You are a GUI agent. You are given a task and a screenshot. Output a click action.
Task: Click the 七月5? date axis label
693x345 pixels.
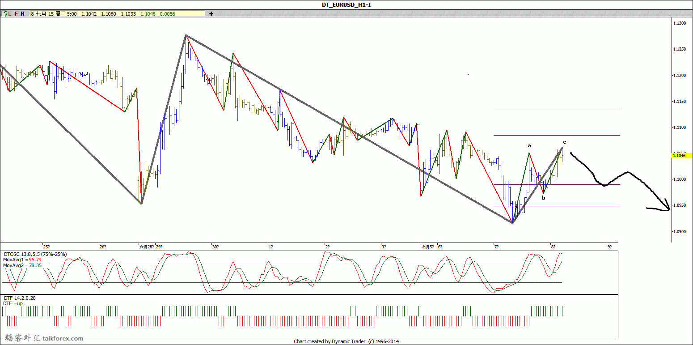coord(427,247)
